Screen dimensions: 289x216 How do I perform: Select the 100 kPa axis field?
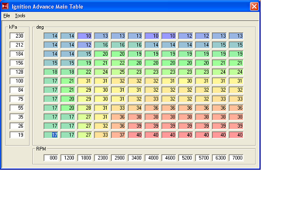17,81
